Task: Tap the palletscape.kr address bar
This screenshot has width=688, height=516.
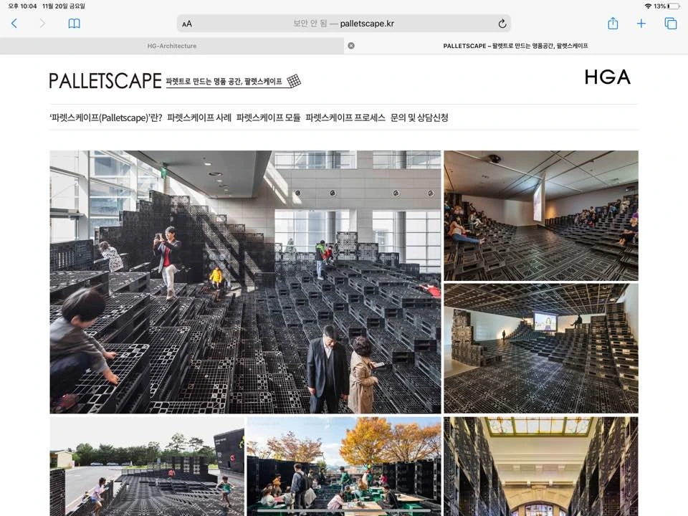Action: (344, 24)
